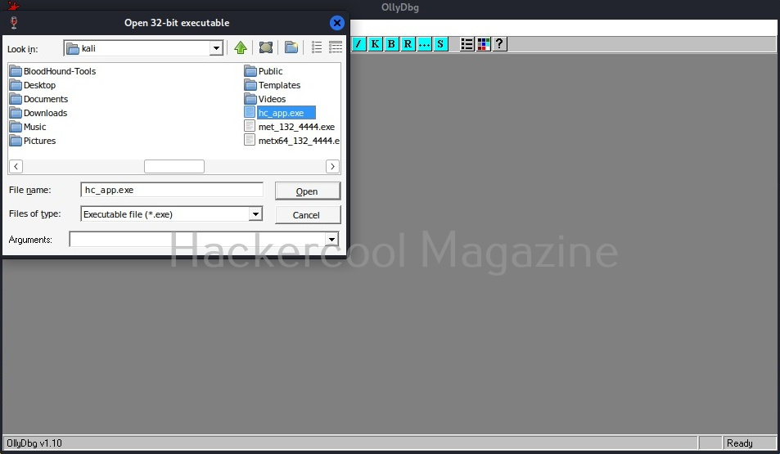780x454 pixels.
Task: Expand the Arguments dropdown arrow
Action: coord(331,240)
